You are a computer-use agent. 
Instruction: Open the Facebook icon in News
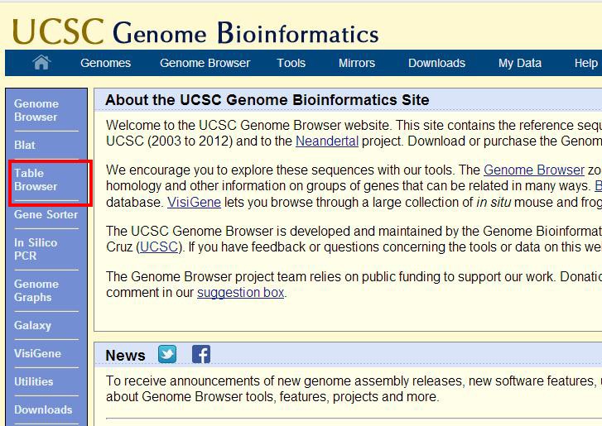tap(201, 354)
